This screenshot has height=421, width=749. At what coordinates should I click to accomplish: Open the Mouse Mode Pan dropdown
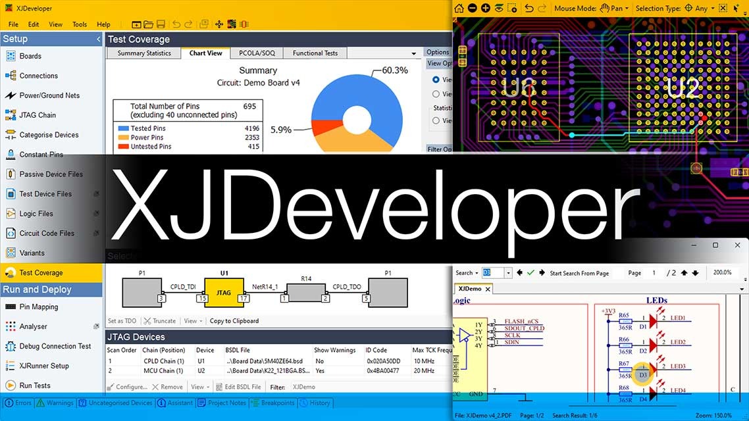[x=613, y=9]
